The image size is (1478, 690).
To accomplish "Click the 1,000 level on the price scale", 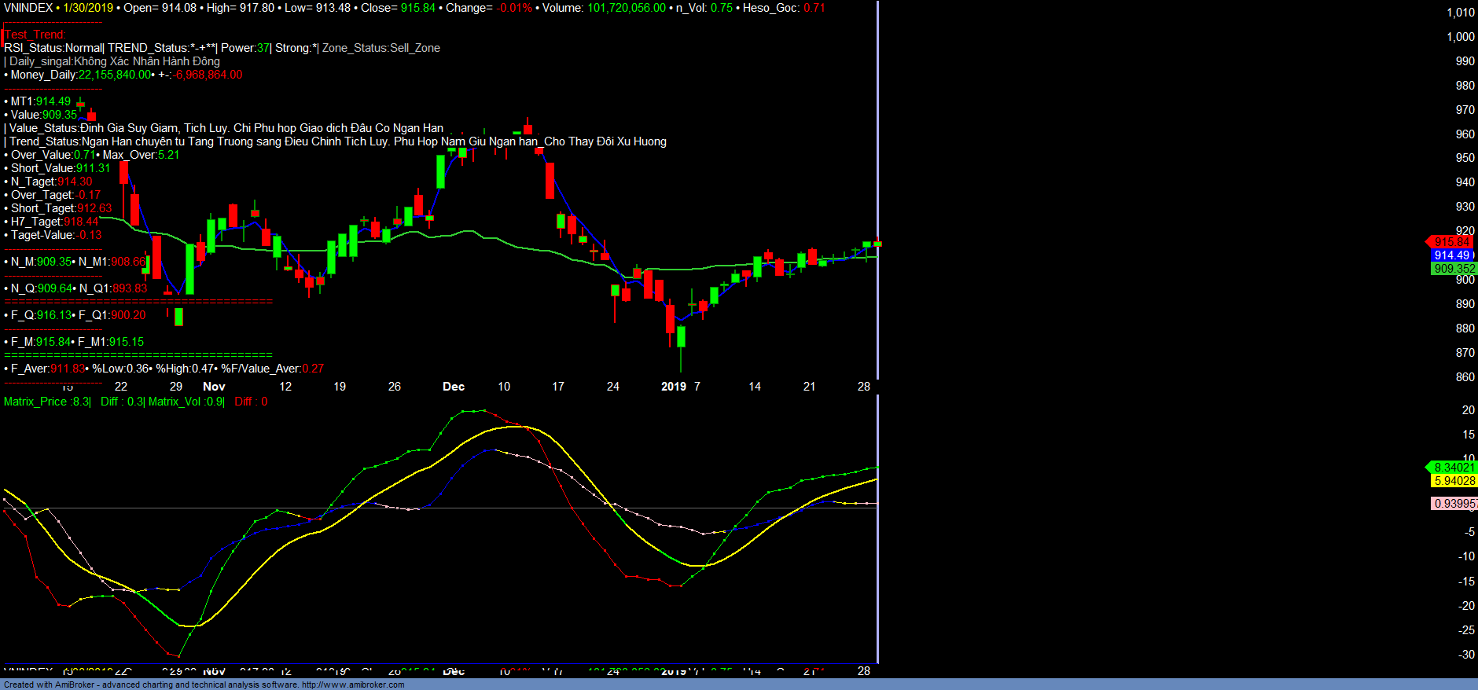I will [x=1461, y=37].
